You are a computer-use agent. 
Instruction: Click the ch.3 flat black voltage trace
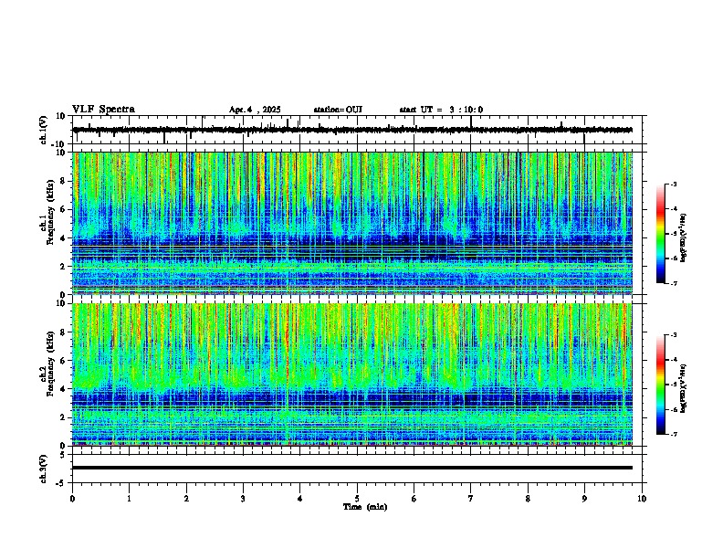pos(352,468)
